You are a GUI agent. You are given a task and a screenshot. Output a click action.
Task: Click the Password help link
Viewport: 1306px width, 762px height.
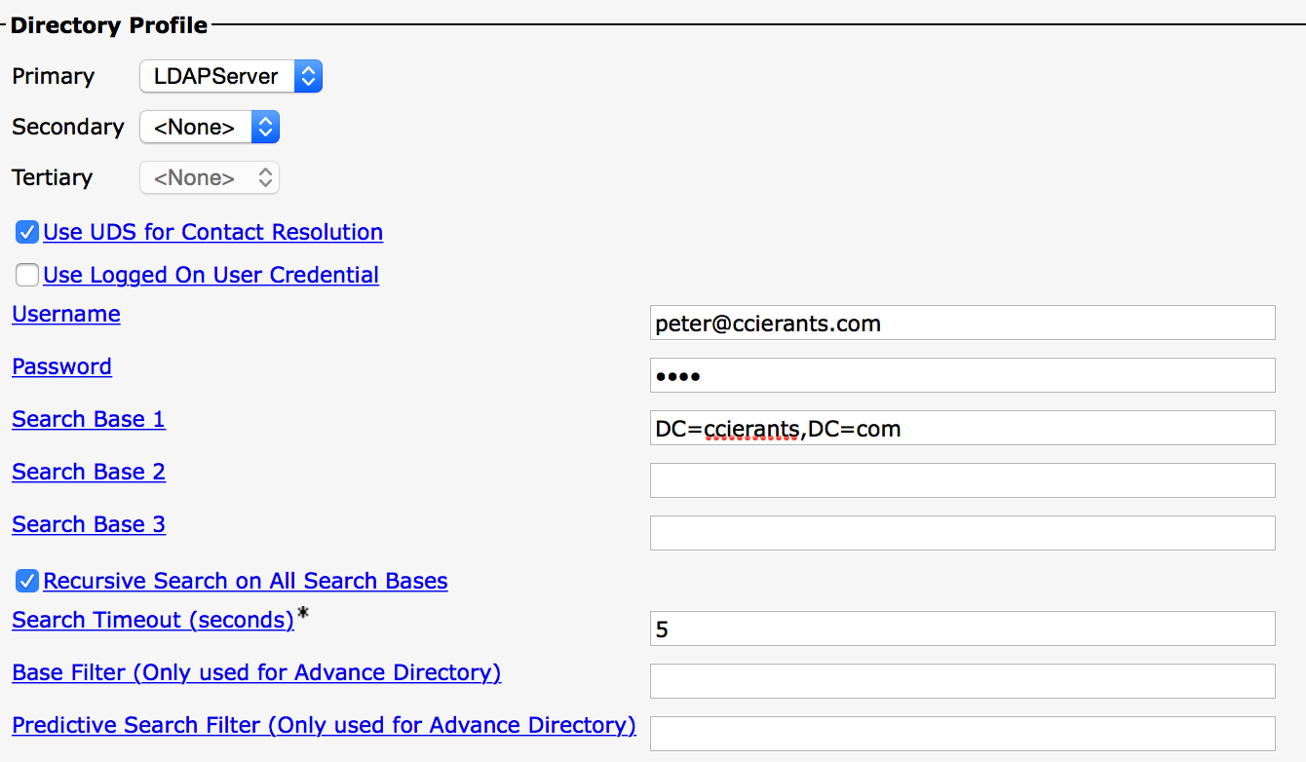click(61, 366)
